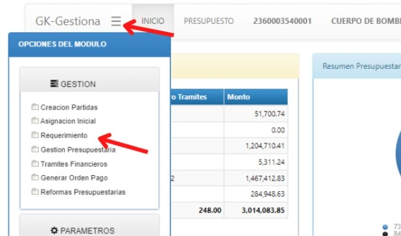The width and height of the screenshot is (401, 236).
Task: Click the folder icon beside Reformas Presupuestarias
Action: pyautogui.click(x=35, y=191)
